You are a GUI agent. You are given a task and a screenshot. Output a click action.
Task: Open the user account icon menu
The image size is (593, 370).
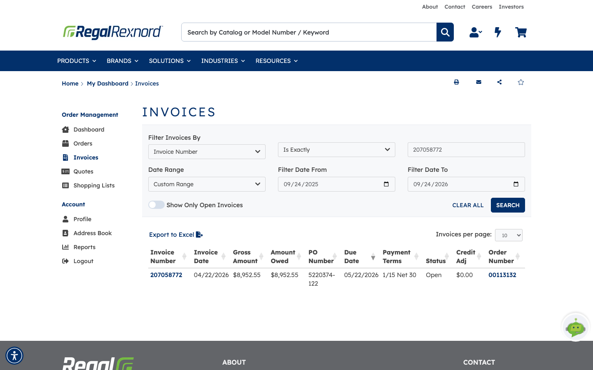coord(476,32)
